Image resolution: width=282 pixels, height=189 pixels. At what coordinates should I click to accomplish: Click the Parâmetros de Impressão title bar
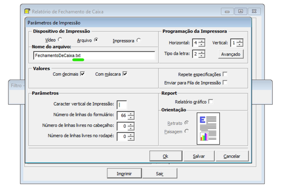pos(139,23)
